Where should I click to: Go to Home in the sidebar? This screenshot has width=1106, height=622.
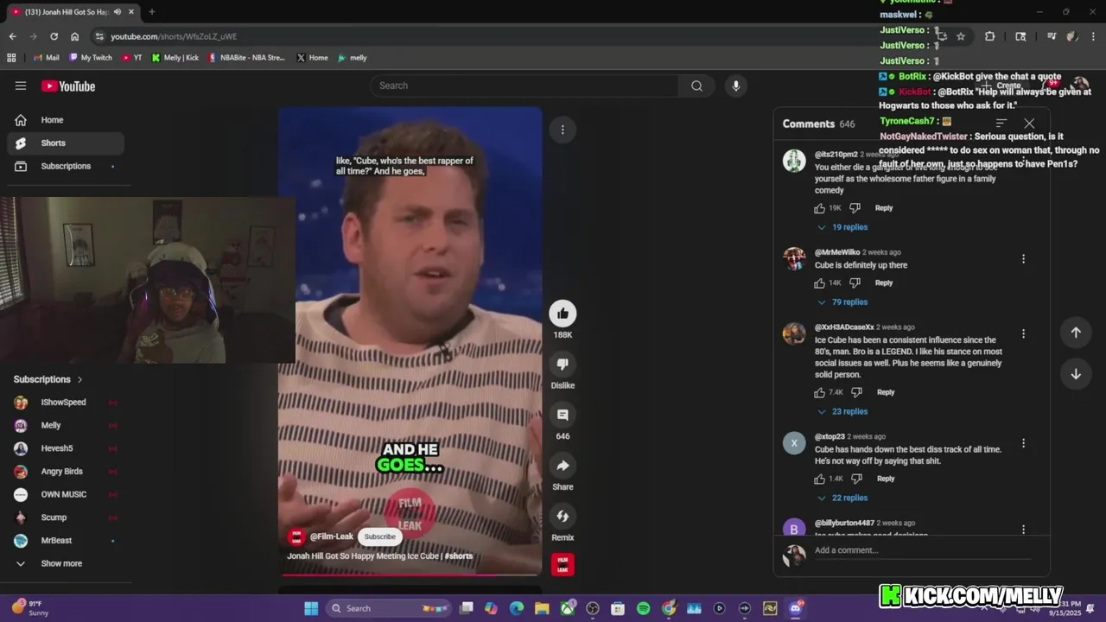(x=65, y=120)
